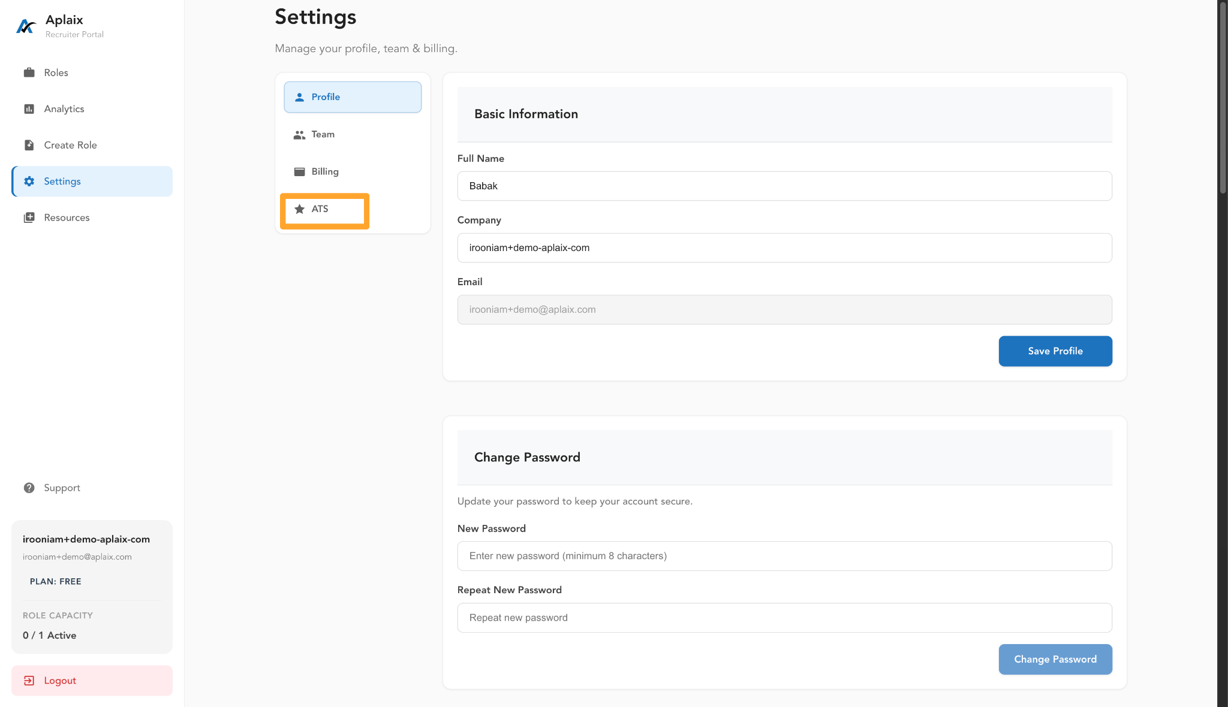
Task: Click the Create Role document icon
Action: 29,145
